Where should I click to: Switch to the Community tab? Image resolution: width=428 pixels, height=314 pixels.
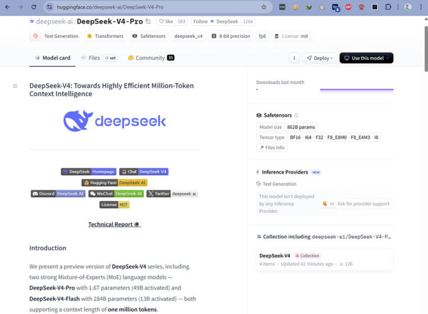[x=150, y=58]
